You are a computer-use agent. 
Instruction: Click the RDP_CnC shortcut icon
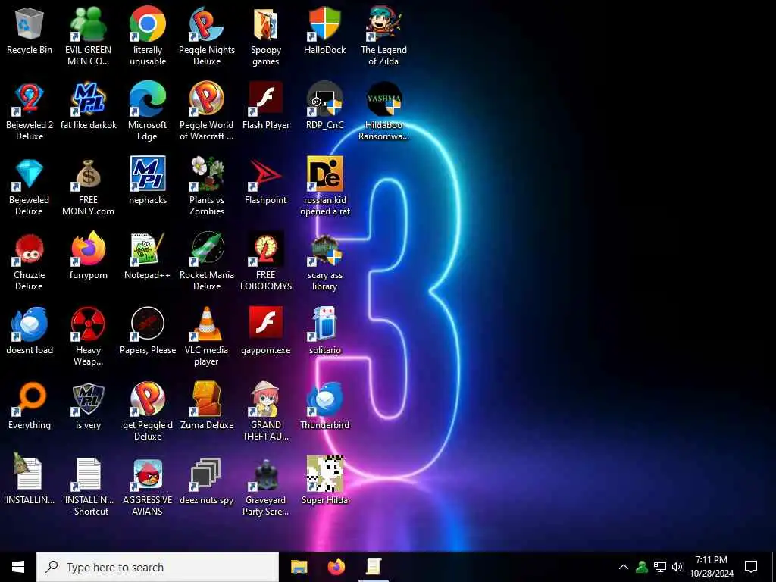pos(324,99)
